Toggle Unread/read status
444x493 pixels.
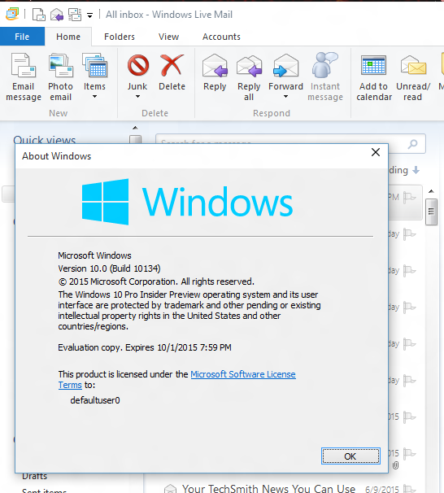pyautogui.click(x=413, y=77)
